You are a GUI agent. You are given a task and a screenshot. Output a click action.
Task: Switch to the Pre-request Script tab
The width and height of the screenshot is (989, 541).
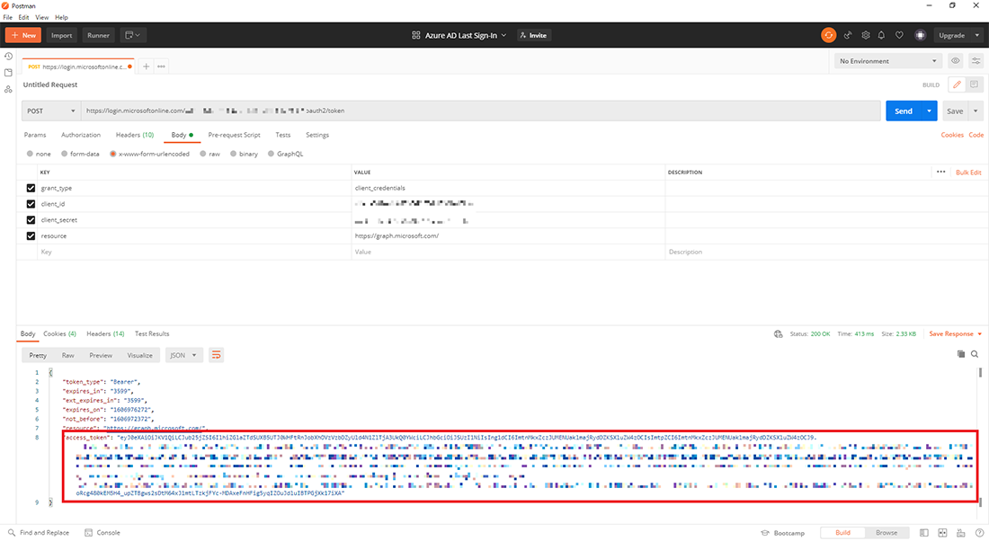(234, 135)
